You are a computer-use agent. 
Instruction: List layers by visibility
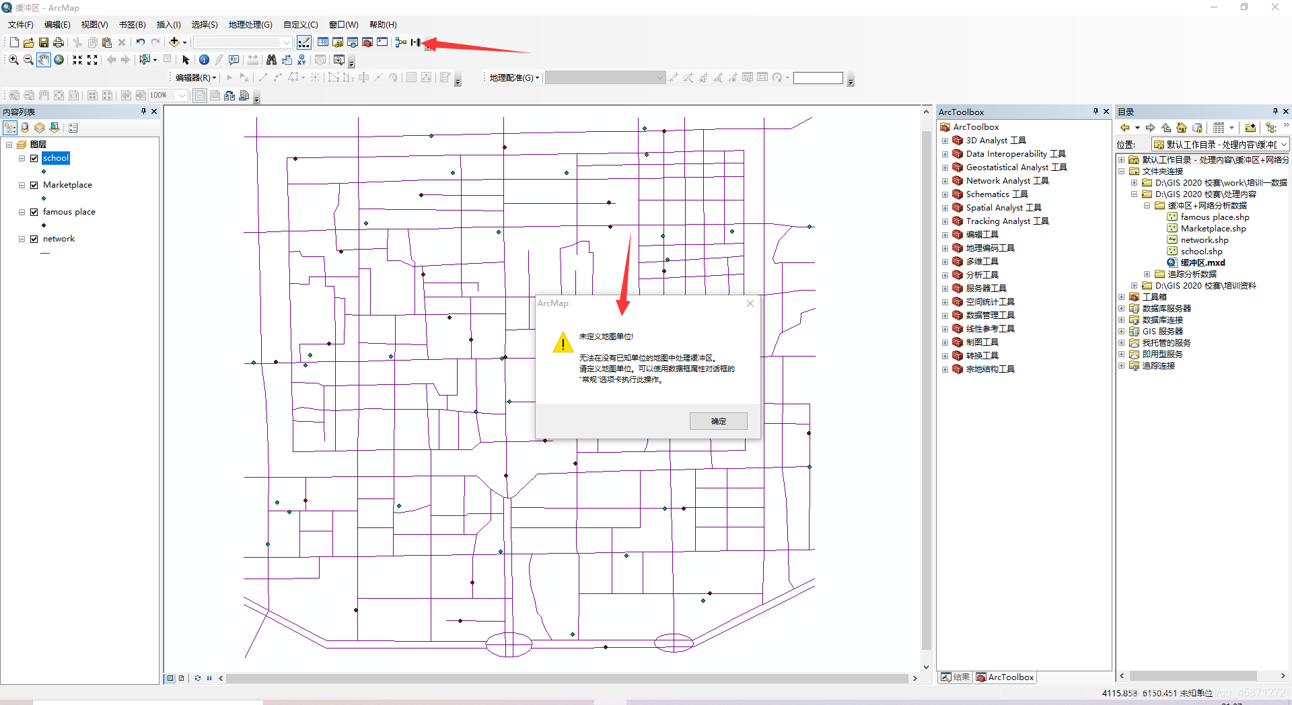click(x=40, y=128)
